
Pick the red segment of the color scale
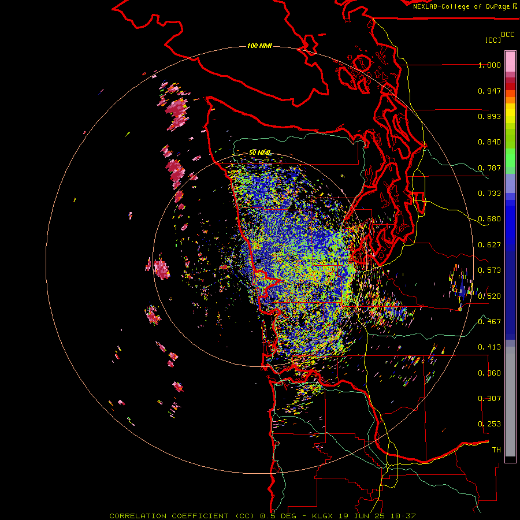coord(510,86)
